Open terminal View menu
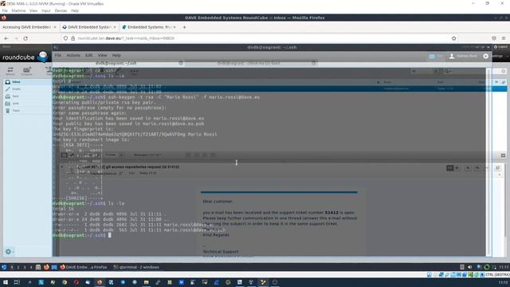The width and height of the screenshot is (510, 287). tap(102, 55)
